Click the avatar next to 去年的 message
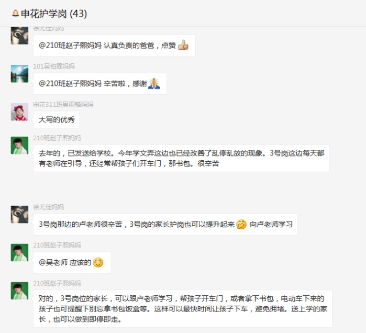 click(19, 146)
